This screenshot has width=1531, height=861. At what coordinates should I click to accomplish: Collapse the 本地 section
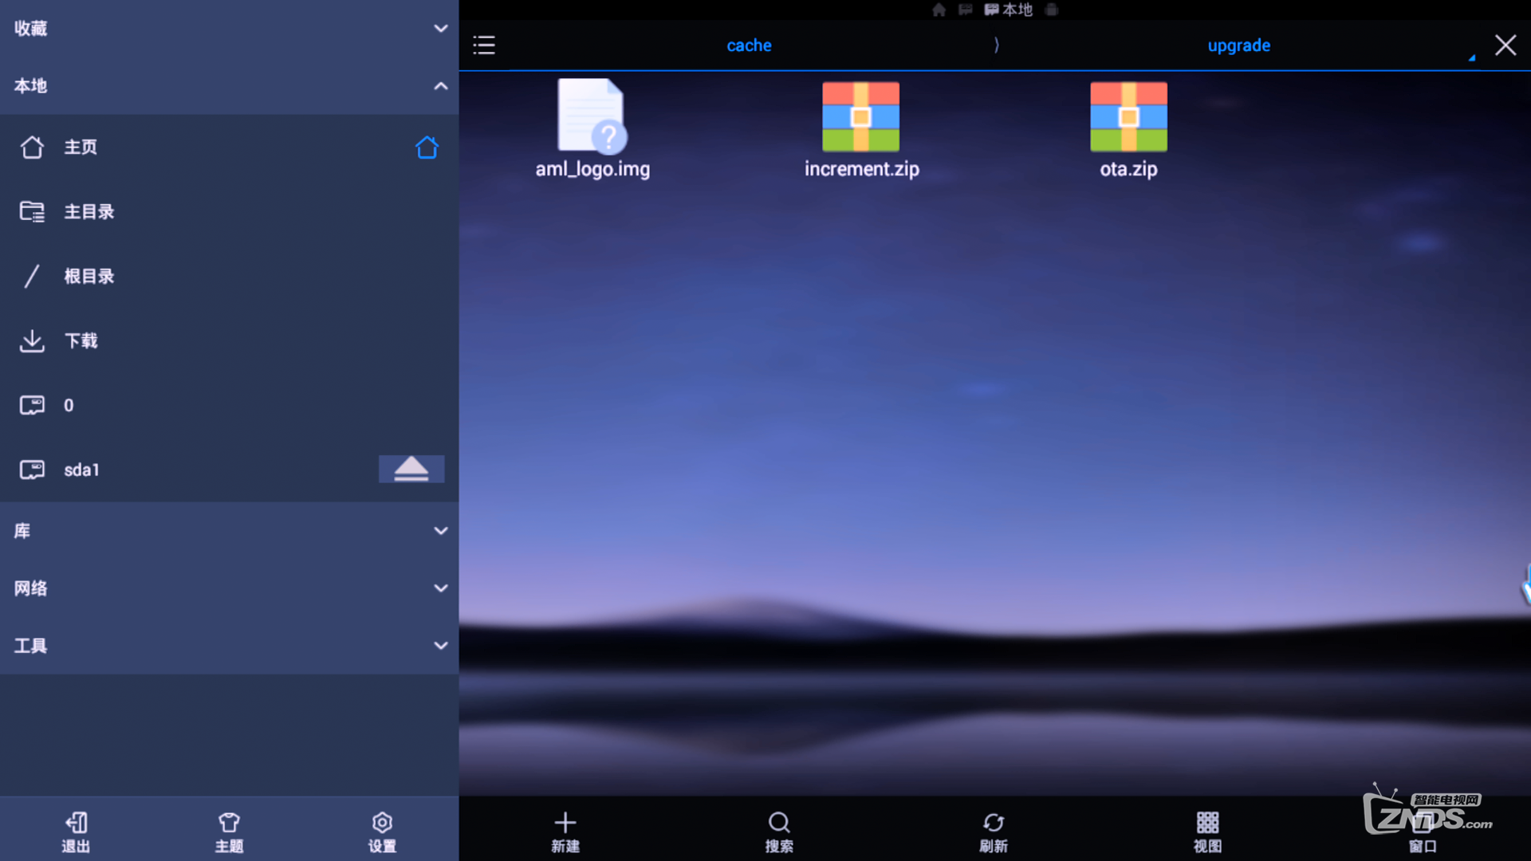pos(442,85)
